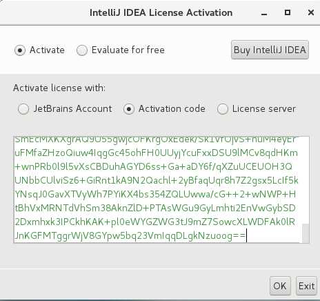Image resolution: width=320 pixels, height=301 pixels.
Task: Confirm activation with the OK button
Action: click(280, 286)
